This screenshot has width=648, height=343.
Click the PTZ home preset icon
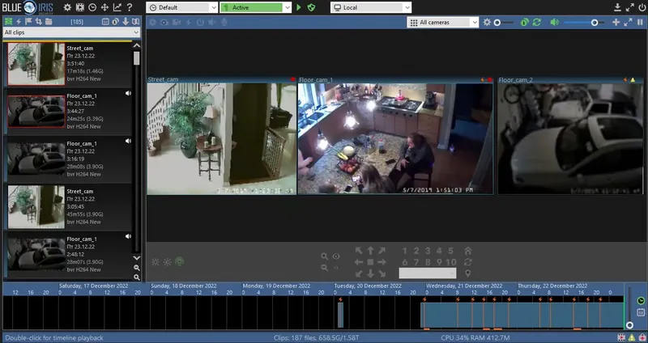468,251
